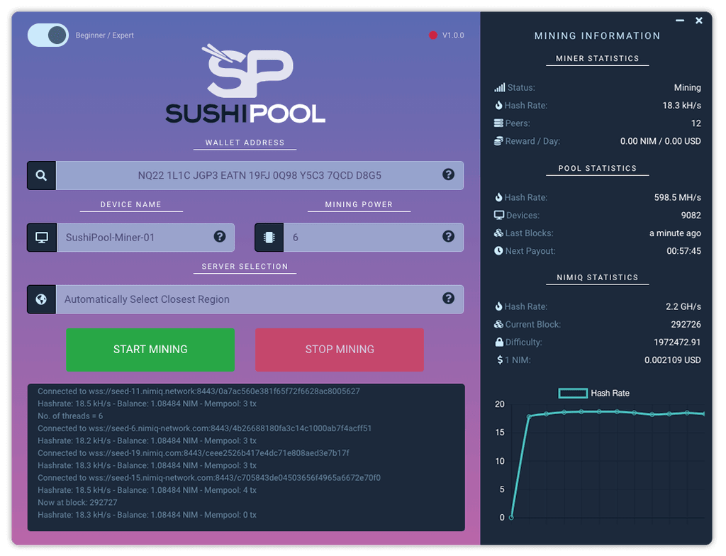Click the dollar icon beside 1 NIM
This screenshot has height=556, width=726.
click(x=500, y=360)
